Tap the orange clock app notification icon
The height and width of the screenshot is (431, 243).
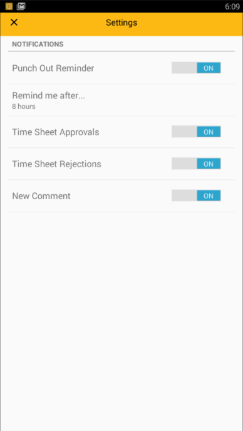(9, 6)
